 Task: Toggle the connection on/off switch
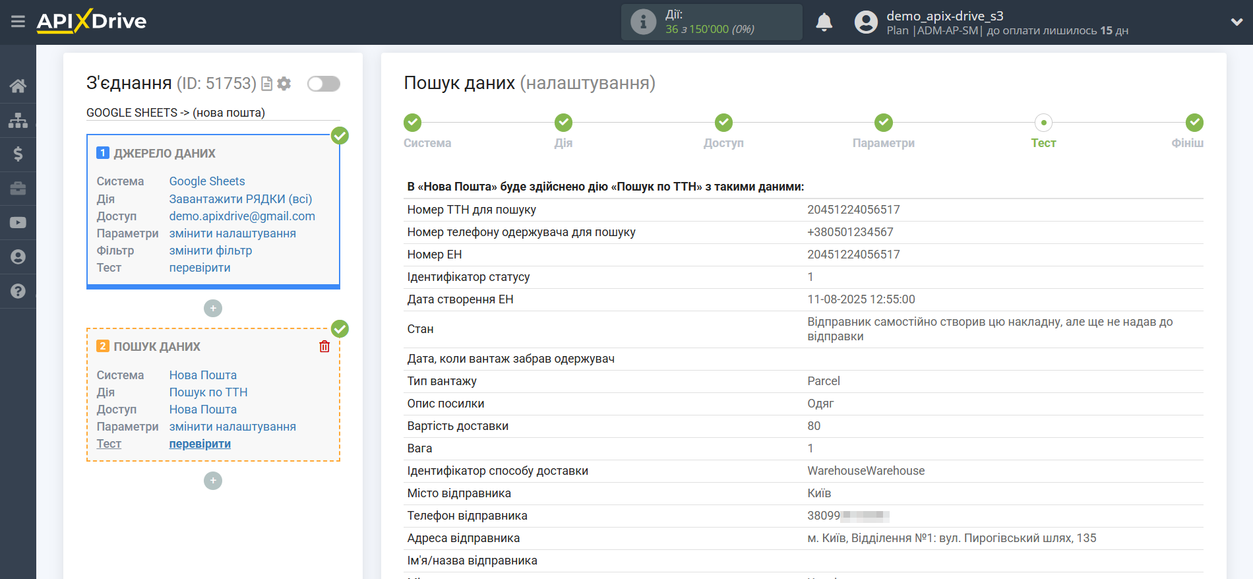[x=324, y=84]
